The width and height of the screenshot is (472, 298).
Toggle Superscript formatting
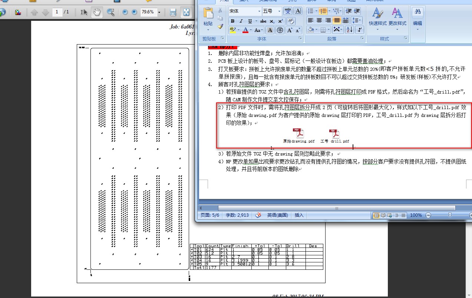281,21
